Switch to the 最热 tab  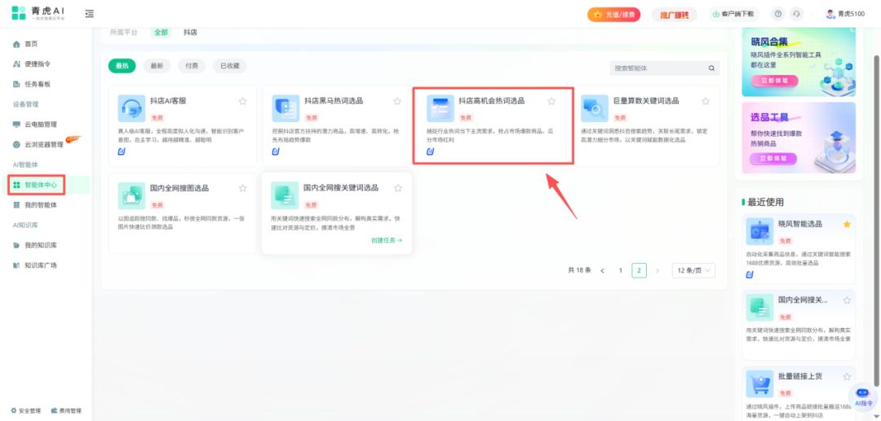coord(122,66)
